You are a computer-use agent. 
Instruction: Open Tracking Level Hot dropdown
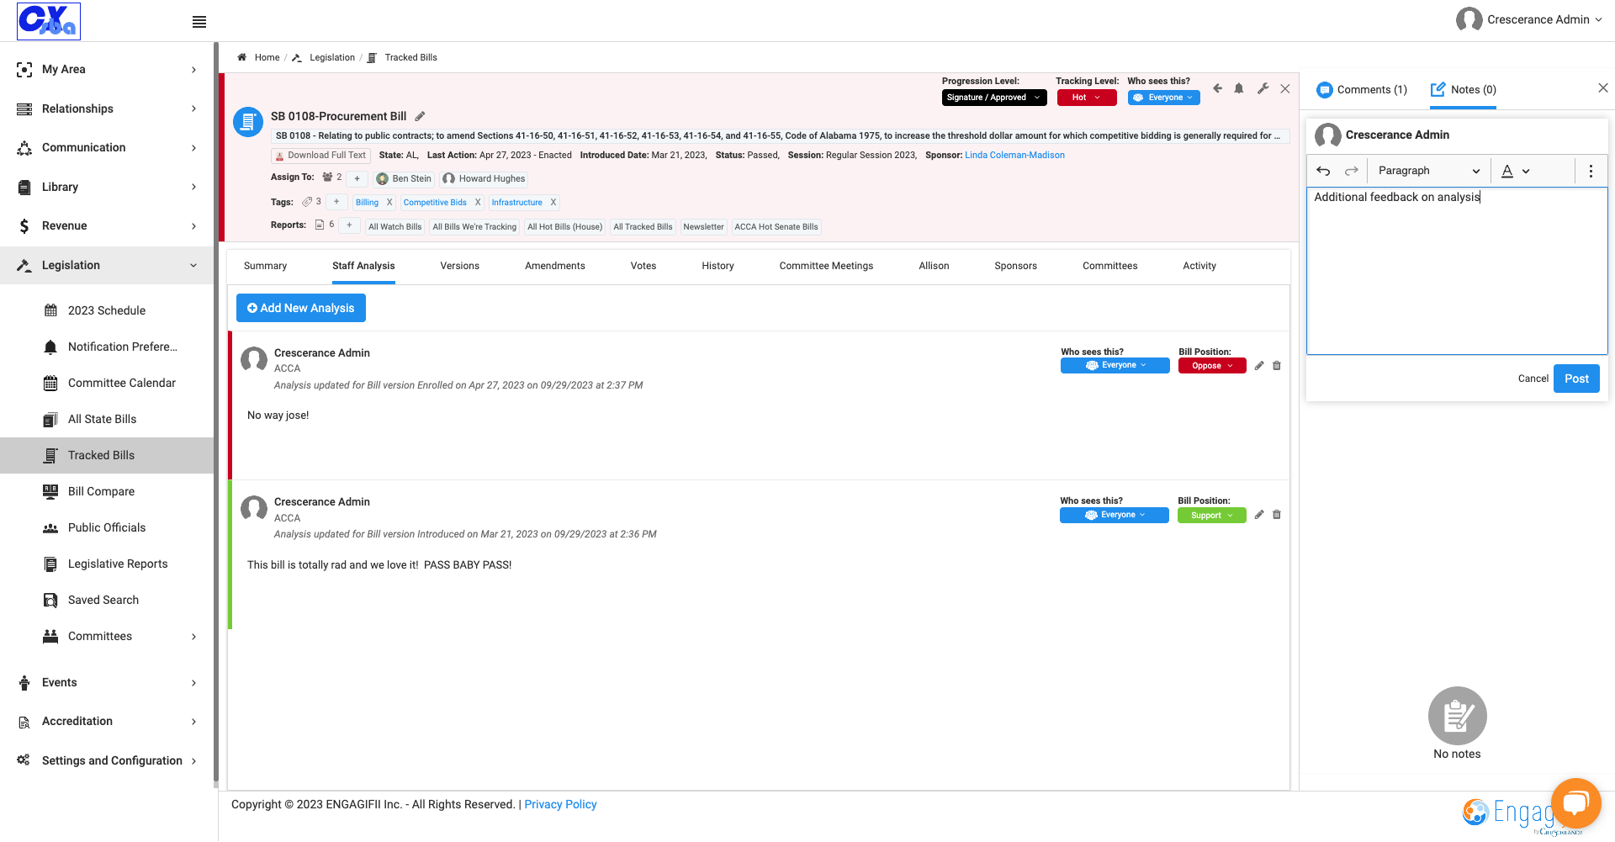[x=1087, y=98]
